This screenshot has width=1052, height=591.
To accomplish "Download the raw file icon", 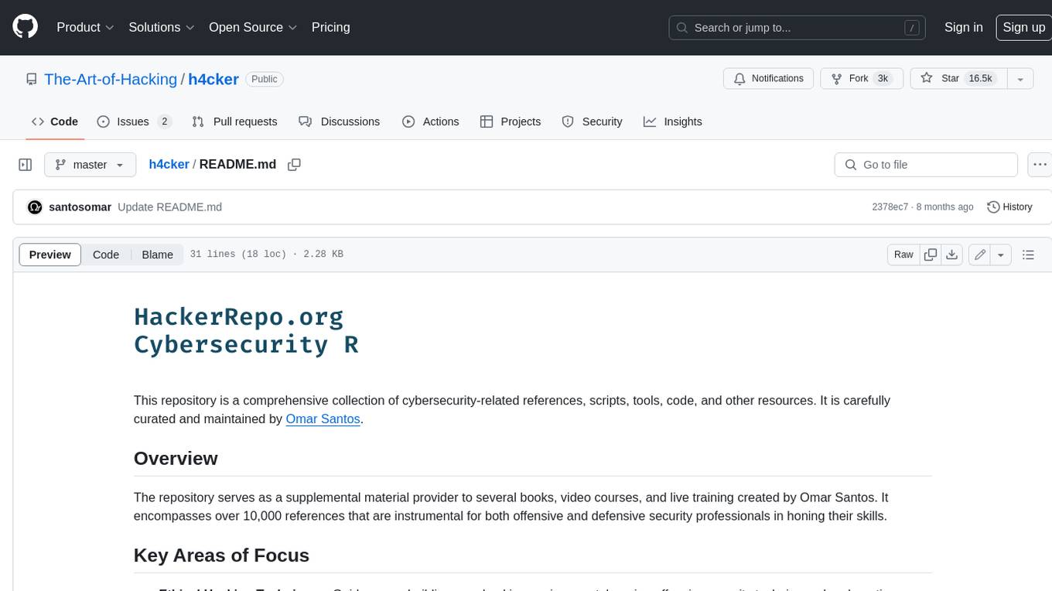I will tap(952, 255).
